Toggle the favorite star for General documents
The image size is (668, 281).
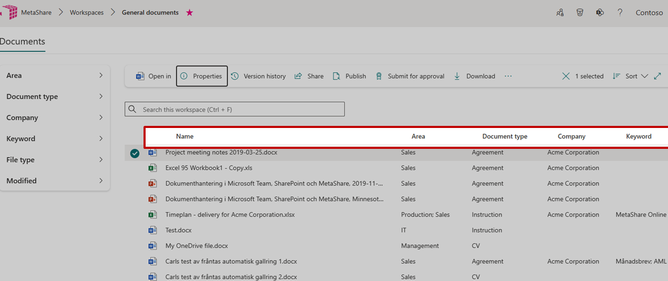(x=189, y=13)
